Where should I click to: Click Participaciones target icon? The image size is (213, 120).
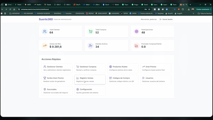tap(137, 31)
